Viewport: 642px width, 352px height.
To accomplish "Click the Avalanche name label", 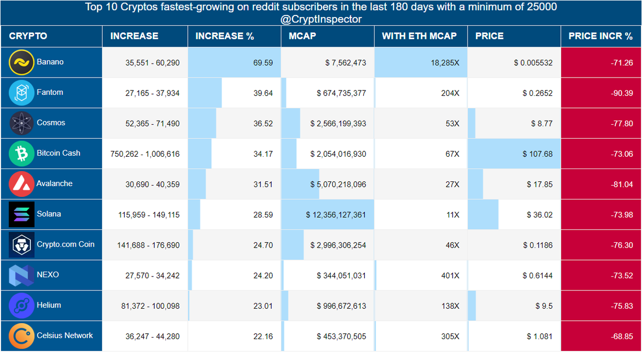I will point(55,184).
